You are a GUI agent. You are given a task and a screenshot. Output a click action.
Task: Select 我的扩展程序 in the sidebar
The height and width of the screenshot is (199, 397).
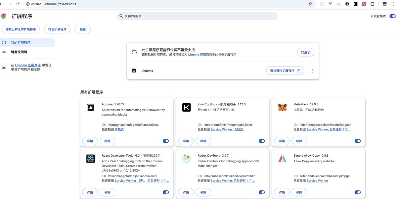[27, 43]
